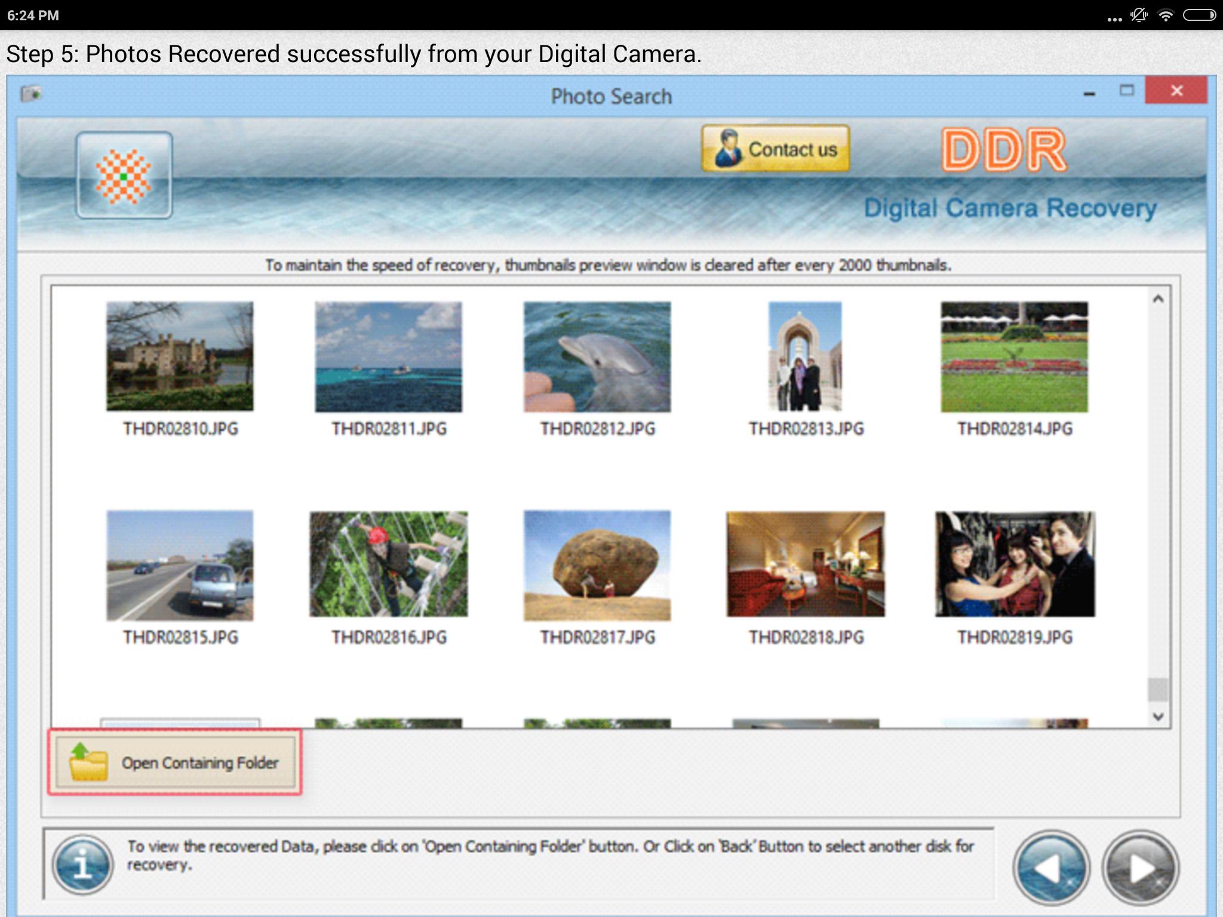Click the camera icon in title bar
The image size is (1223, 917).
(x=31, y=94)
